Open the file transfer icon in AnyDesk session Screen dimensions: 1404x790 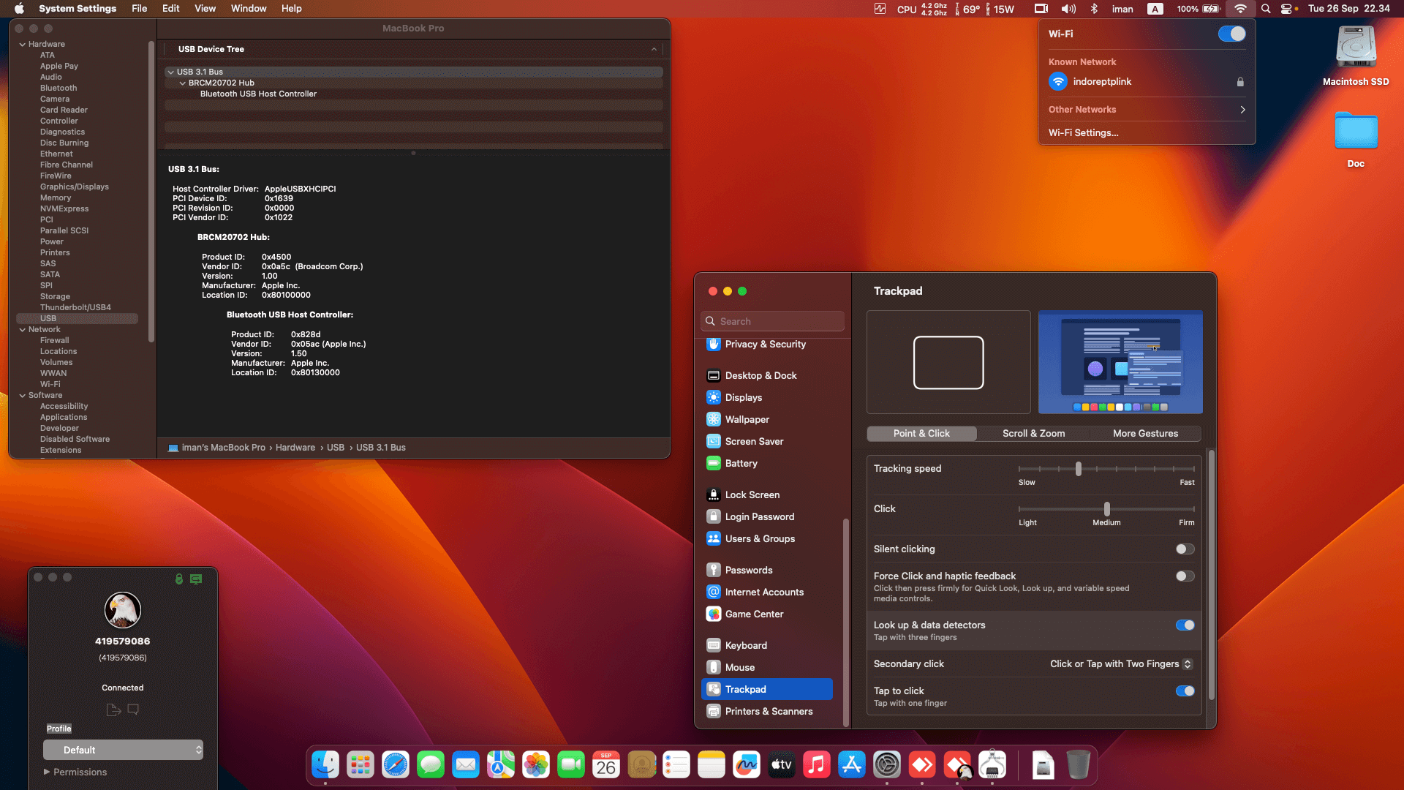[x=113, y=710]
